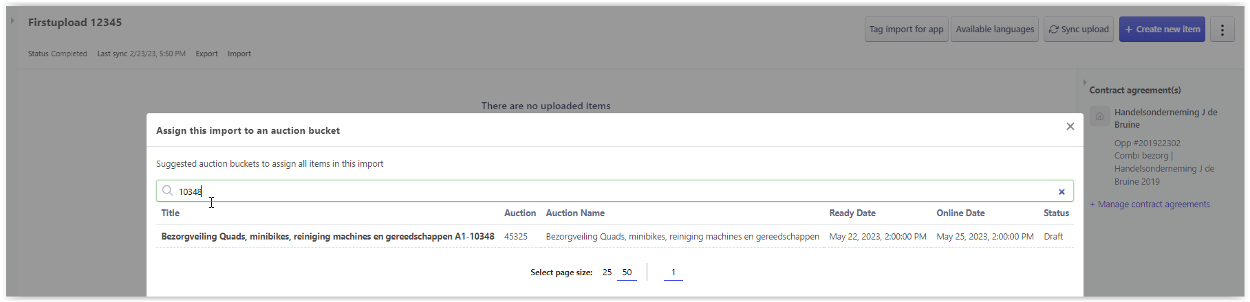1250x302 pixels.
Task: Clear the search field with X icon
Action: pos(1062,191)
